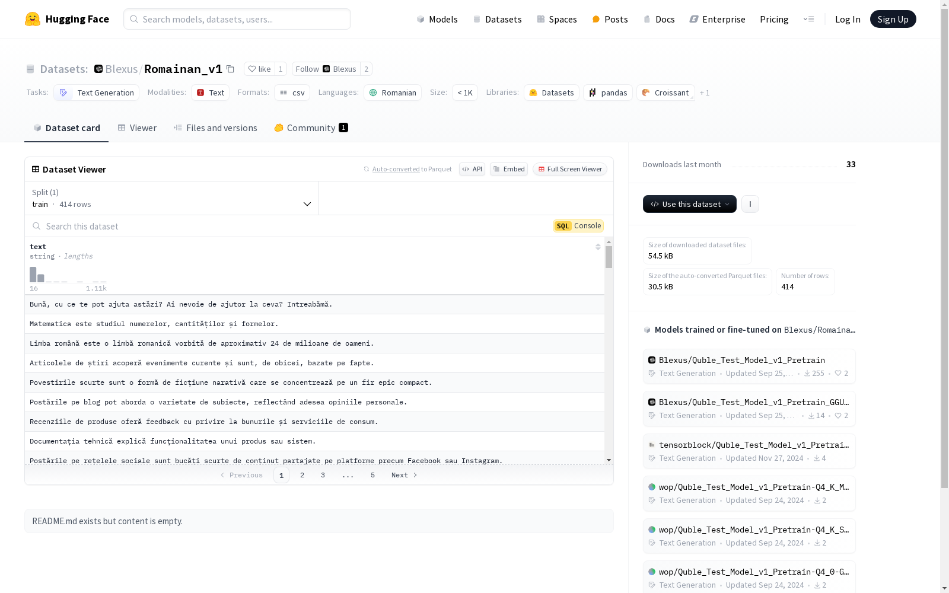Open the additional navigation menu icon
This screenshot has width=949, height=593.
808,19
